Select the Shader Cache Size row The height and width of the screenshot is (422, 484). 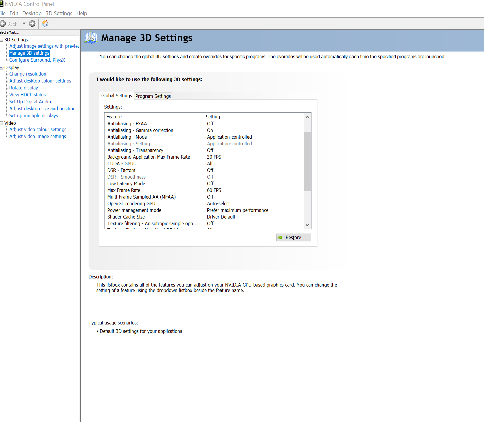click(x=204, y=217)
